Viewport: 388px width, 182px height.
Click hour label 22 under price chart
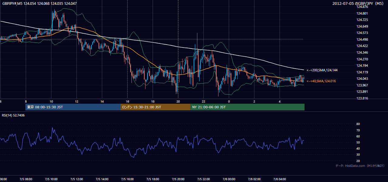click(x=203, y=102)
